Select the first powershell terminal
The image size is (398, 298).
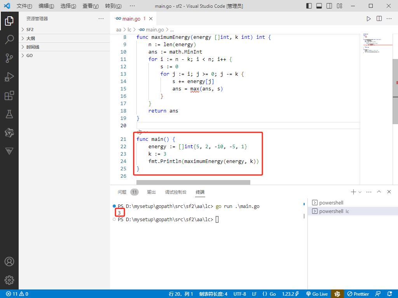tap(353, 203)
